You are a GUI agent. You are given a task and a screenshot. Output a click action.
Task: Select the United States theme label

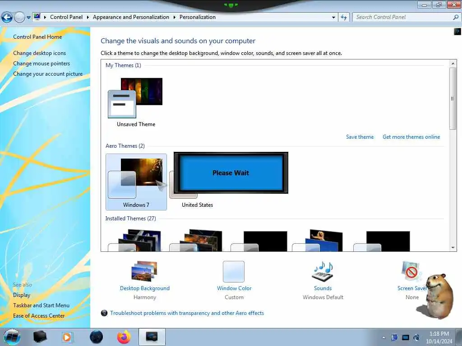pyautogui.click(x=197, y=205)
